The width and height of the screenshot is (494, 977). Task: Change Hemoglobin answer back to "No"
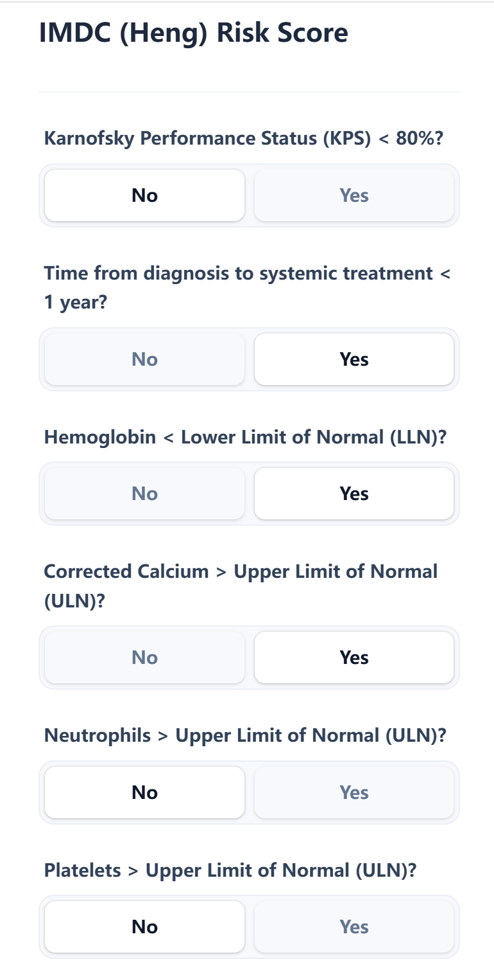[x=144, y=493]
